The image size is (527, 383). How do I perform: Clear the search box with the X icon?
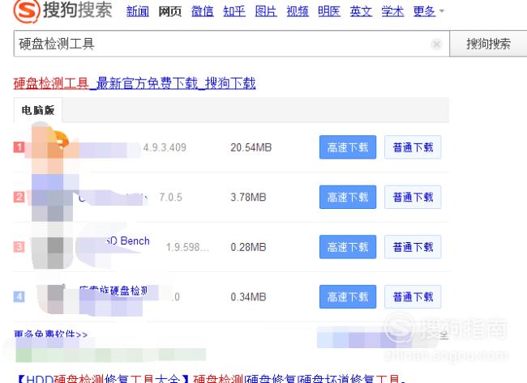coord(436,44)
